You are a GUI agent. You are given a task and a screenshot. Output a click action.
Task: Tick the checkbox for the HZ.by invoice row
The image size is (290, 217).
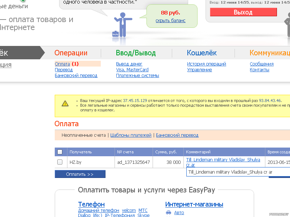click(60, 162)
